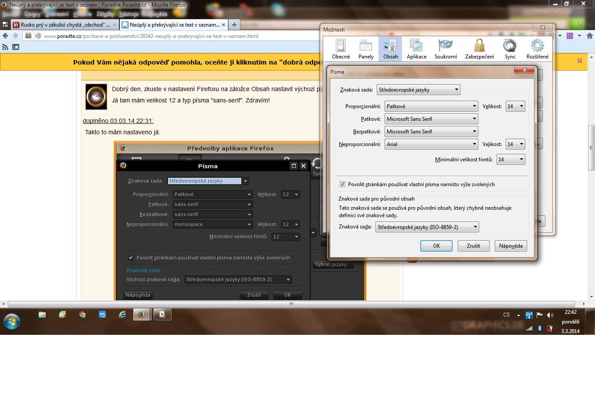595x395 pixels.
Task: Open the Historie menu
Action: pos(83,14)
